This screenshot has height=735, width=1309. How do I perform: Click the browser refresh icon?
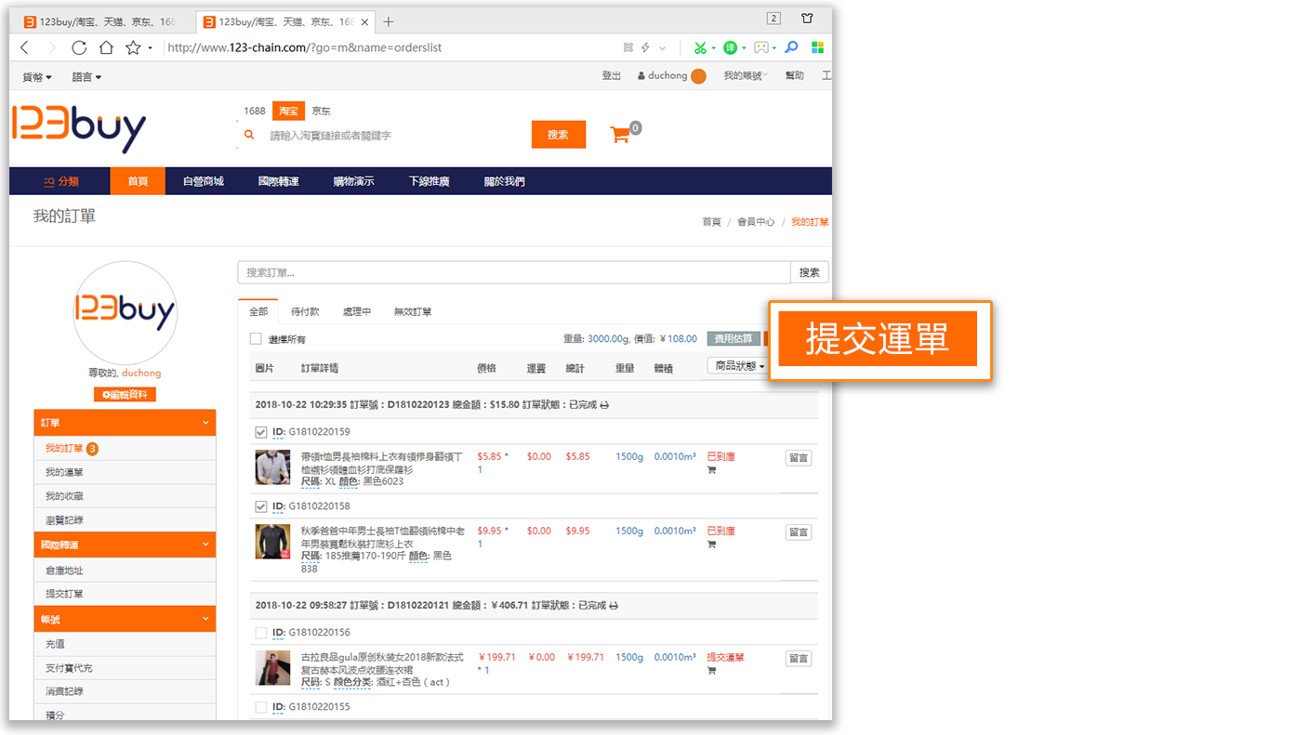(x=79, y=47)
